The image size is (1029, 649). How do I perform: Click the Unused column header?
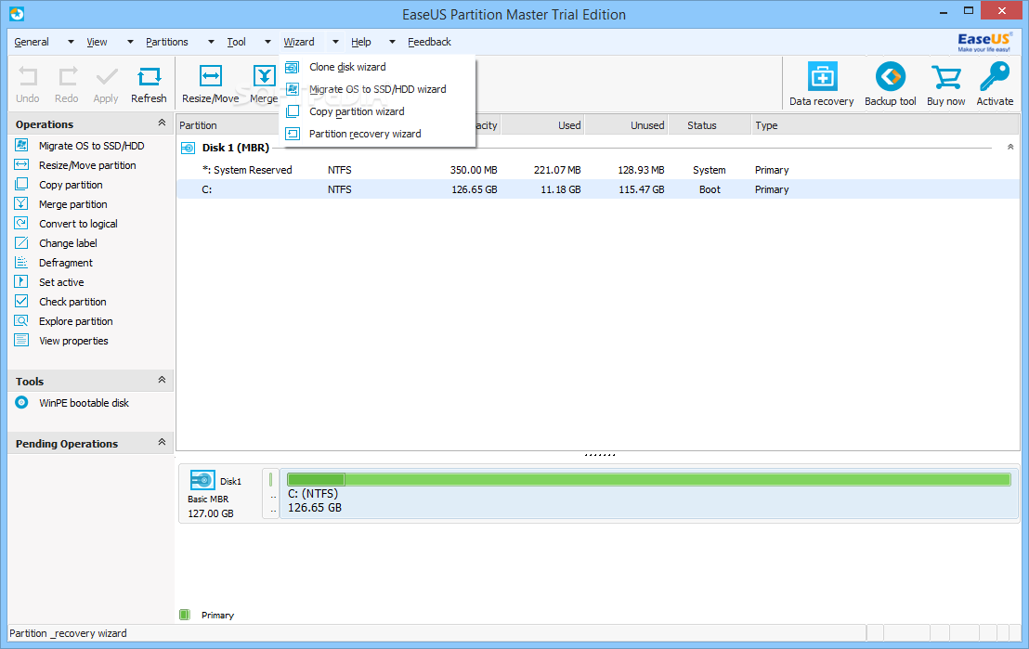pos(626,125)
